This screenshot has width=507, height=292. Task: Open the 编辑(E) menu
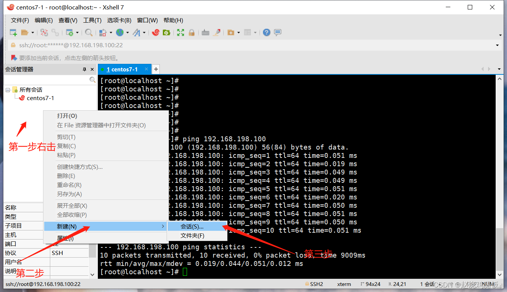click(x=44, y=20)
